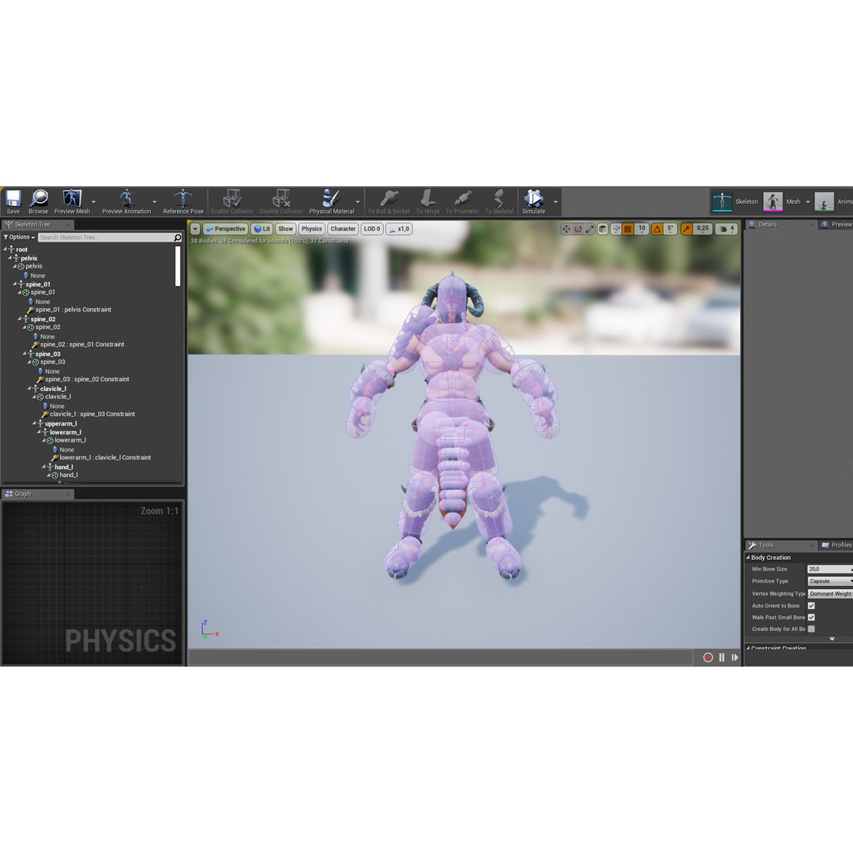Open the Perspective viewport menu
The height and width of the screenshot is (853, 853).
pos(225,229)
